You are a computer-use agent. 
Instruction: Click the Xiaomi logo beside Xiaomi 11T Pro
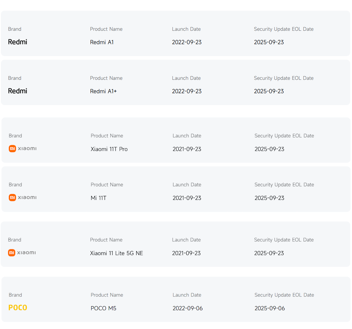click(x=23, y=149)
